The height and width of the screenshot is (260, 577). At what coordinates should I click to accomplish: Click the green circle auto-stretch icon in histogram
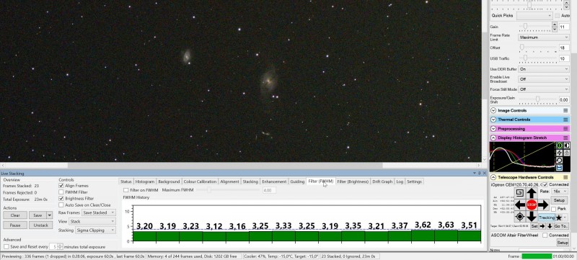tap(560, 145)
